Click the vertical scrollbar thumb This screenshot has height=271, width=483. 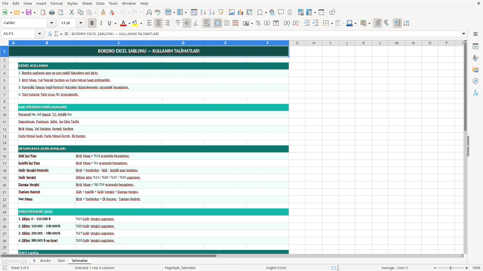click(465, 87)
